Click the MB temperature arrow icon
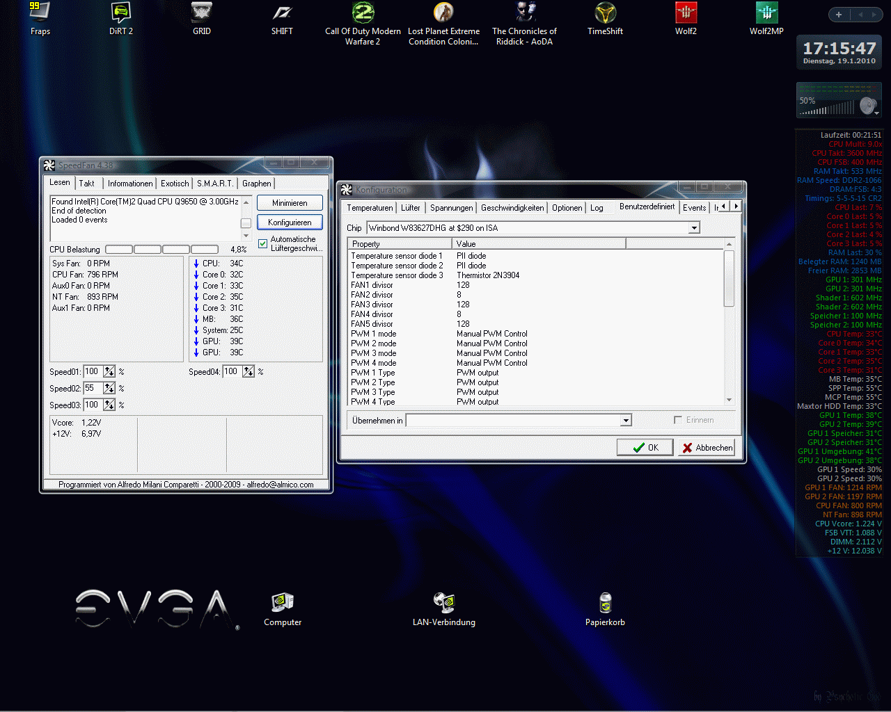 click(x=196, y=319)
